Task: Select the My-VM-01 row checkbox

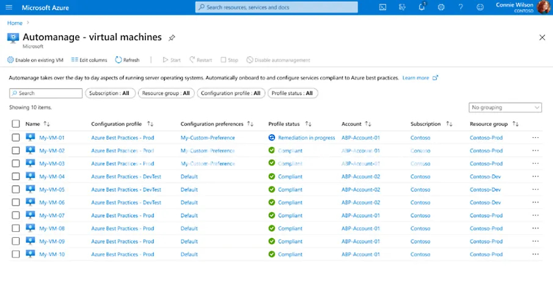Action: 16,138
